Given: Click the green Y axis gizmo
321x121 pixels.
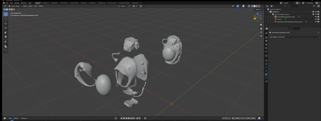Looking at the screenshot, I should [x=255, y=19].
